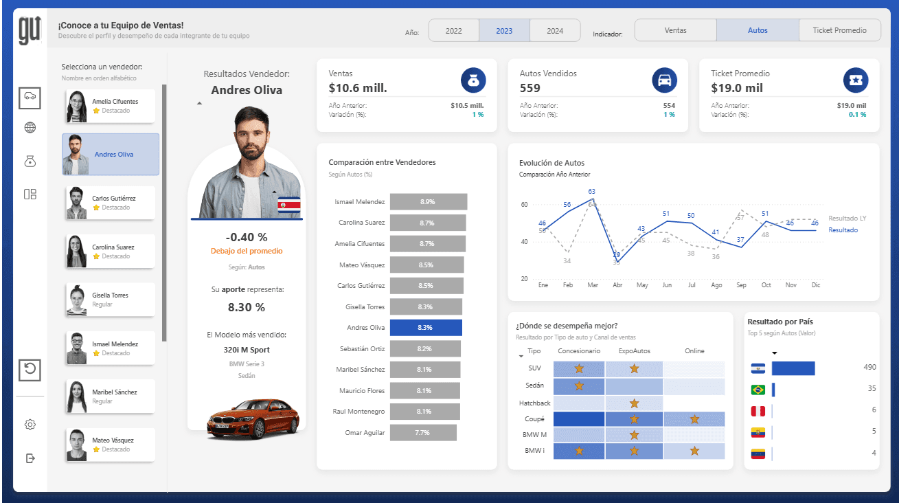The image size is (899, 503).
Task: Click the car icon in left sidebar
Action: [x=30, y=97]
